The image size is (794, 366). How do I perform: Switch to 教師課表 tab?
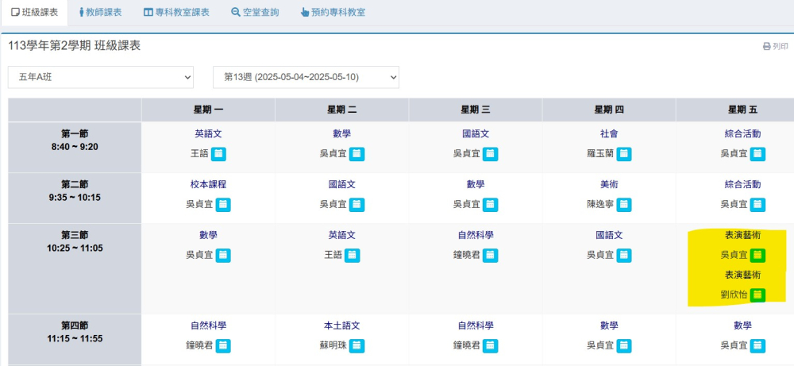[100, 13]
